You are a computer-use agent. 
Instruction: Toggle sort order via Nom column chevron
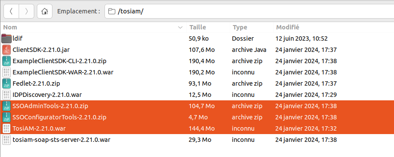(180, 27)
